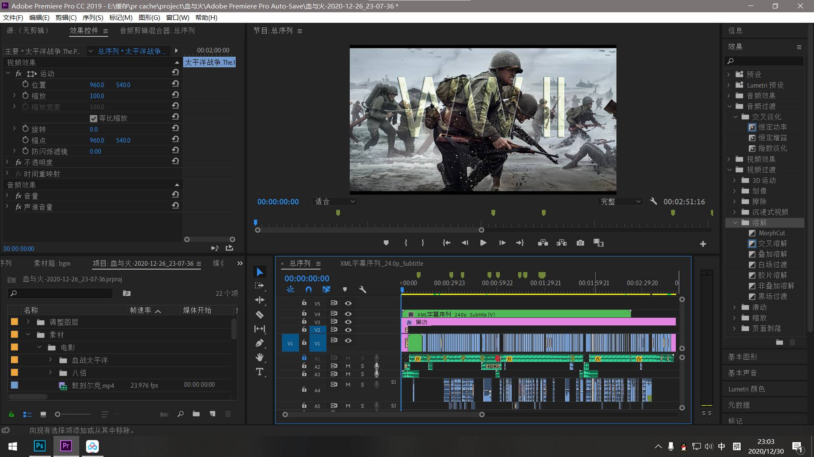Toggle Position stopwatch animation (位置)

25,85
